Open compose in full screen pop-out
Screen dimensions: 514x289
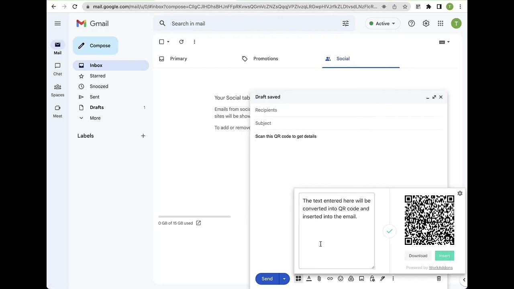(x=434, y=97)
